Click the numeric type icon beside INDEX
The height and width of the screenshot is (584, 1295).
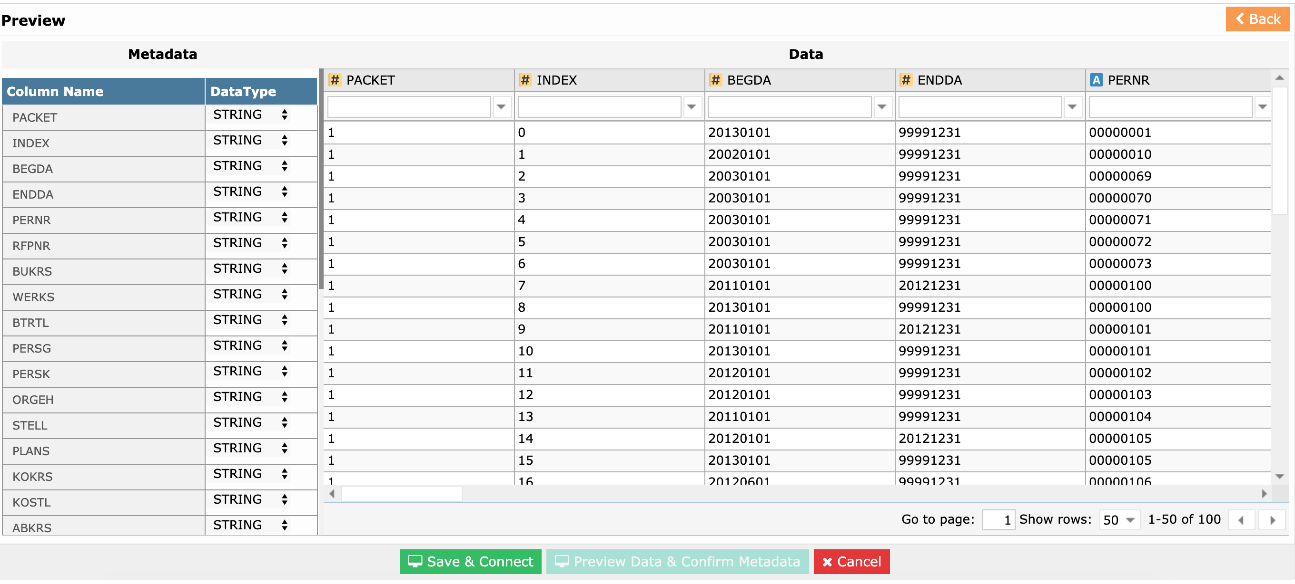click(x=525, y=80)
